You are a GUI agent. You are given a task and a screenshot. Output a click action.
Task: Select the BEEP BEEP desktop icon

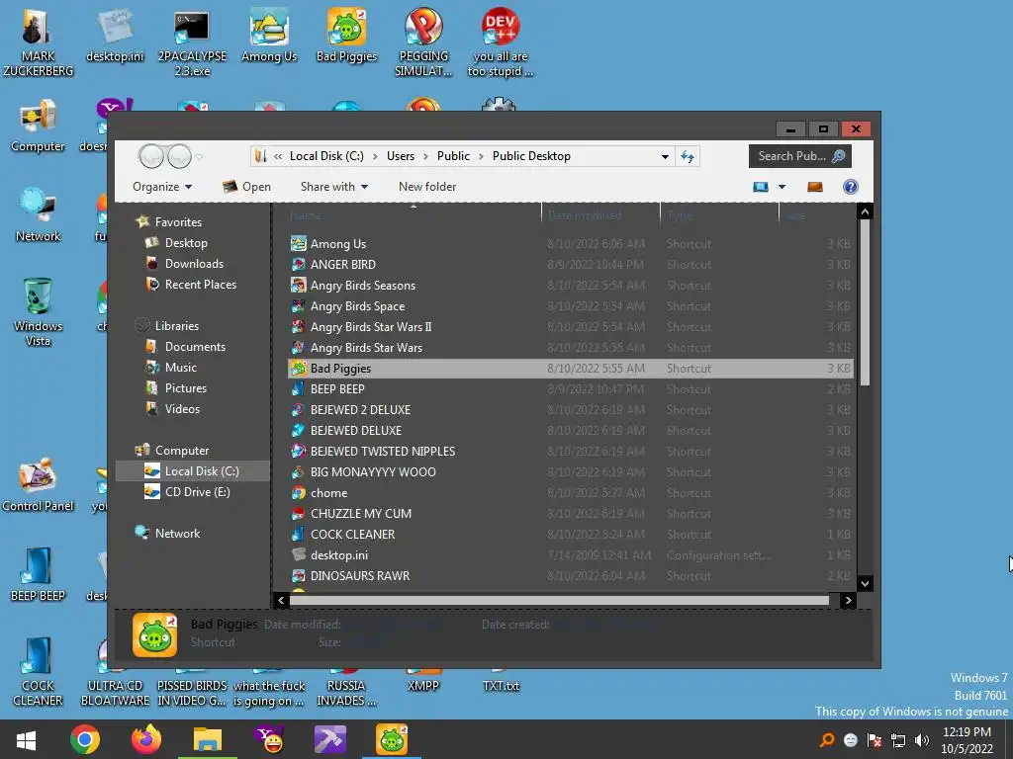coord(38,574)
